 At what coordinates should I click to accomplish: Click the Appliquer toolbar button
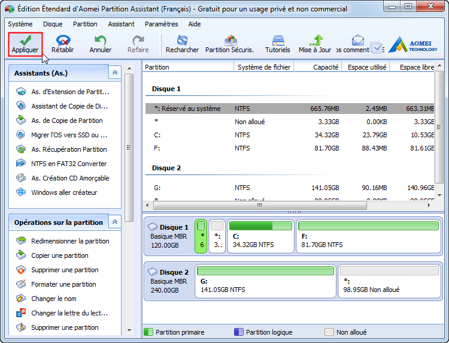pos(25,44)
